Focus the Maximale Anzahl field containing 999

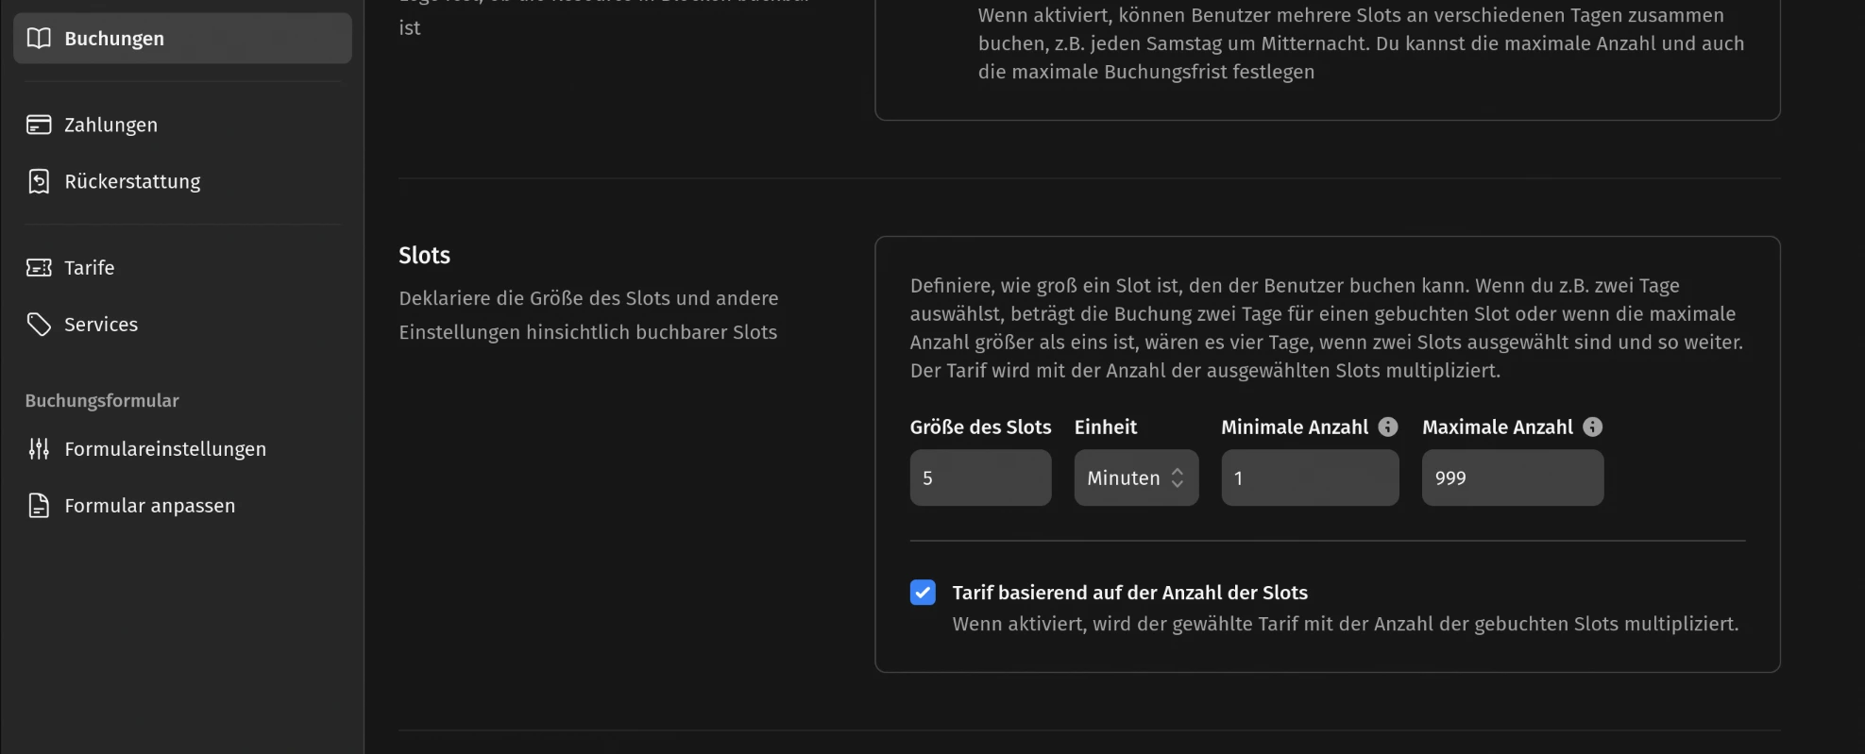pos(1512,478)
